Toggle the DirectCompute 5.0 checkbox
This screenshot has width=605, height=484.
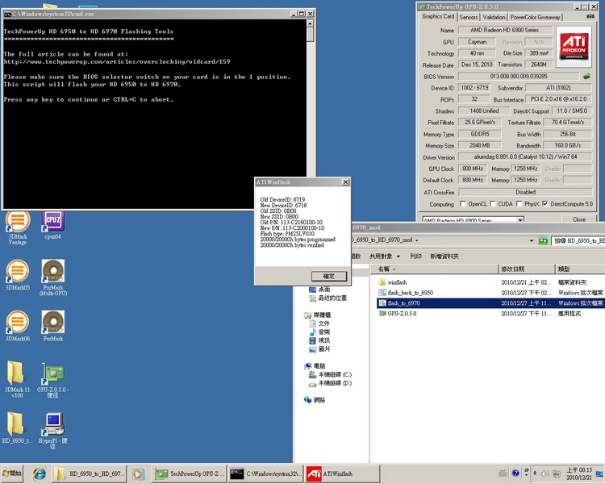[544, 203]
